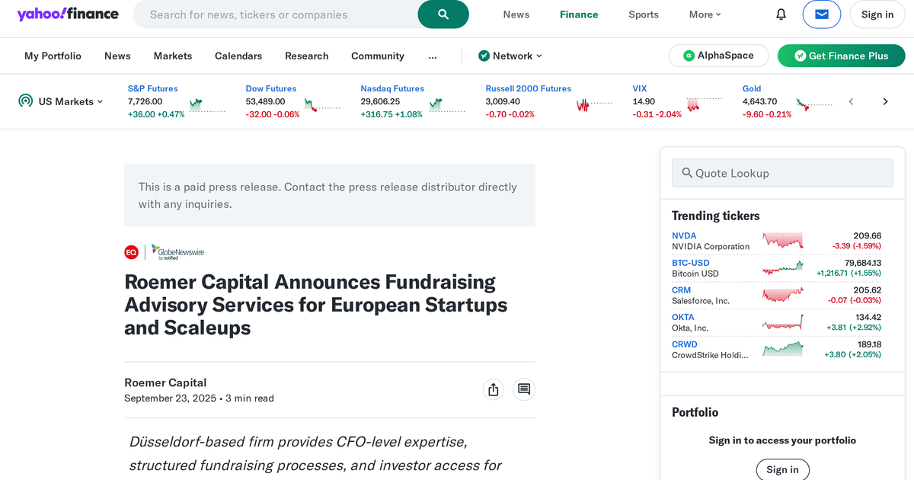
Task: Open the Russell 2000 Futures link
Action: coord(528,88)
